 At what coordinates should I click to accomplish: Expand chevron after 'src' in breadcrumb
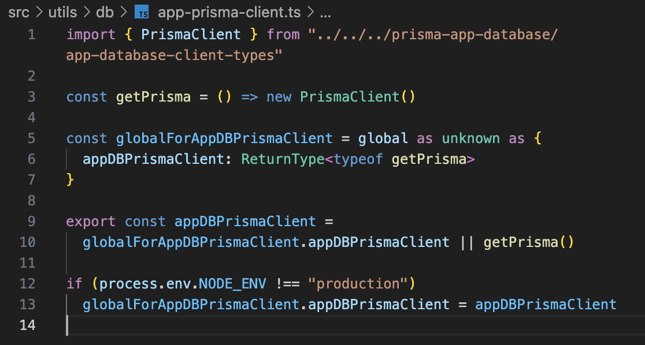click(39, 12)
